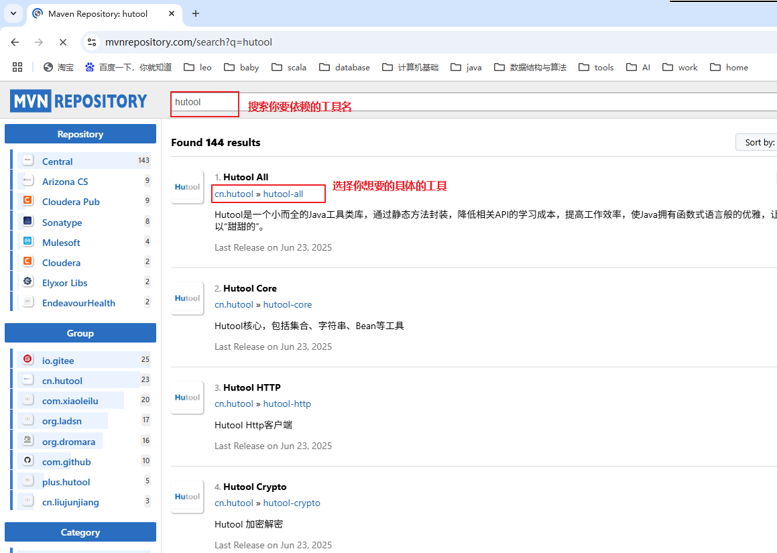View site information icon in address bar
This screenshot has width=777, height=553.
point(92,42)
